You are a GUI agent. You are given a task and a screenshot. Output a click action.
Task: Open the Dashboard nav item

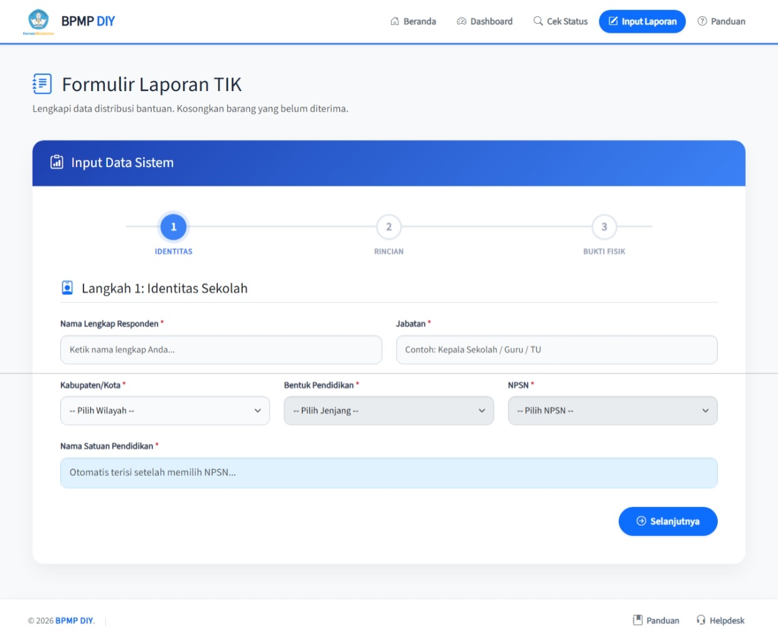pyautogui.click(x=484, y=21)
